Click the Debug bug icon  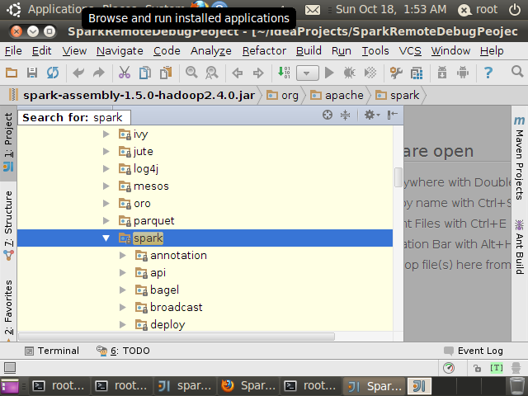pyautogui.click(x=350, y=73)
